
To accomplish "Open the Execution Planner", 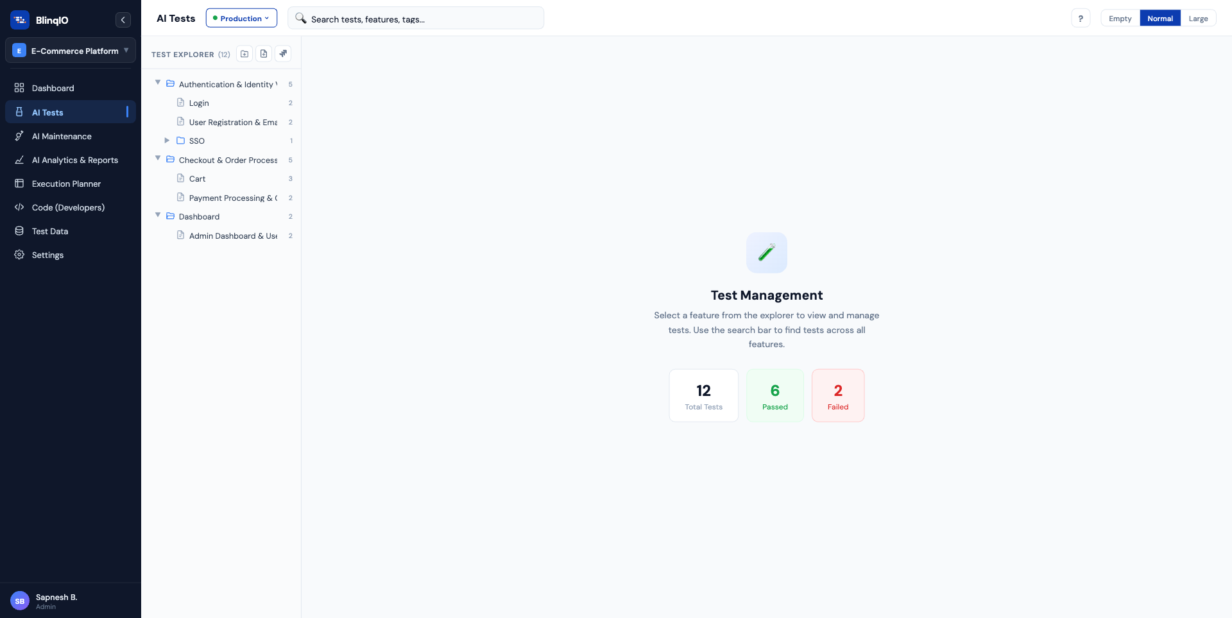I will click(x=66, y=184).
